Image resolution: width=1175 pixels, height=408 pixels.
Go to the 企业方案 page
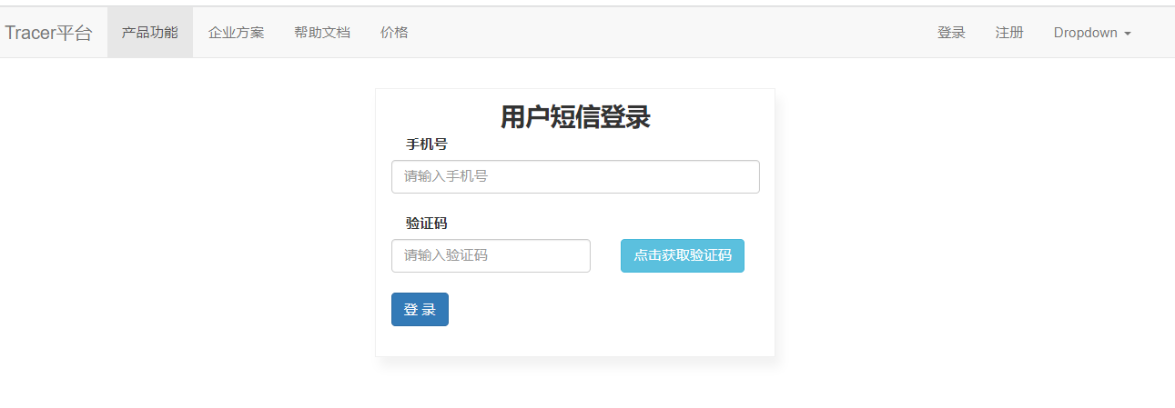[x=236, y=33]
